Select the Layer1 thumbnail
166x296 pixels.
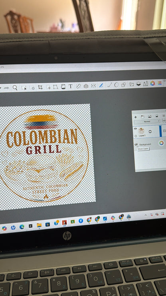141,131
